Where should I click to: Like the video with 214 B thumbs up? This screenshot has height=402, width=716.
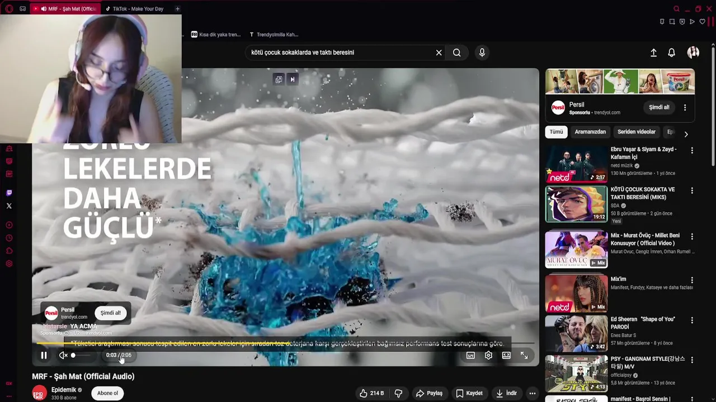(372, 393)
